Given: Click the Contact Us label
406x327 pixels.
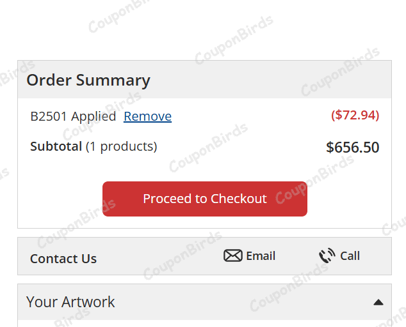Looking at the screenshot, I should click(63, 259).
